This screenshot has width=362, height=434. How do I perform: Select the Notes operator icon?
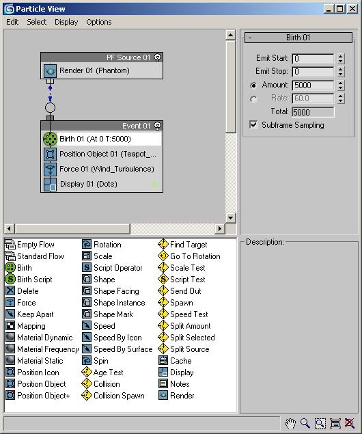(163, 384)
